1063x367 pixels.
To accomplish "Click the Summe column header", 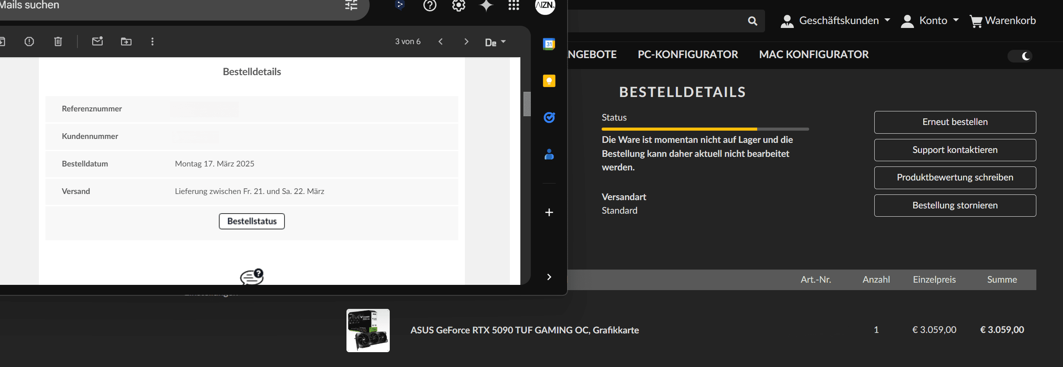I will (1002, 280).
